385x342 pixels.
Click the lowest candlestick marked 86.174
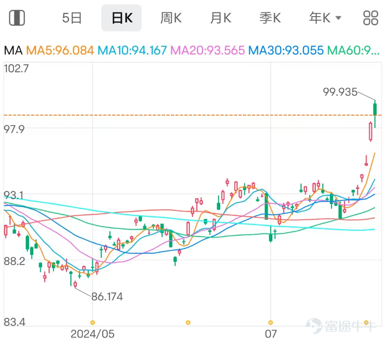click(75, 285)
